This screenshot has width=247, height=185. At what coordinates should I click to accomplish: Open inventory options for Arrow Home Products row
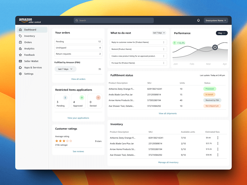coord(218,149)
